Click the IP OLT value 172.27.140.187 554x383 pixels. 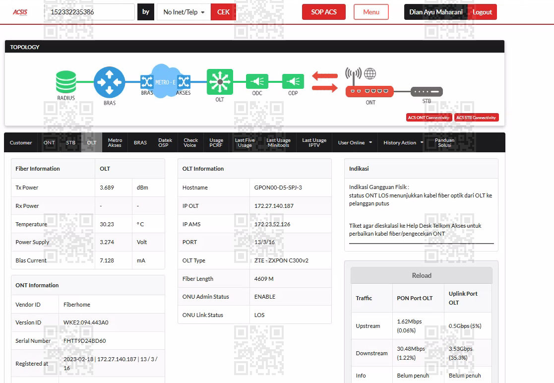coord(274,206)
